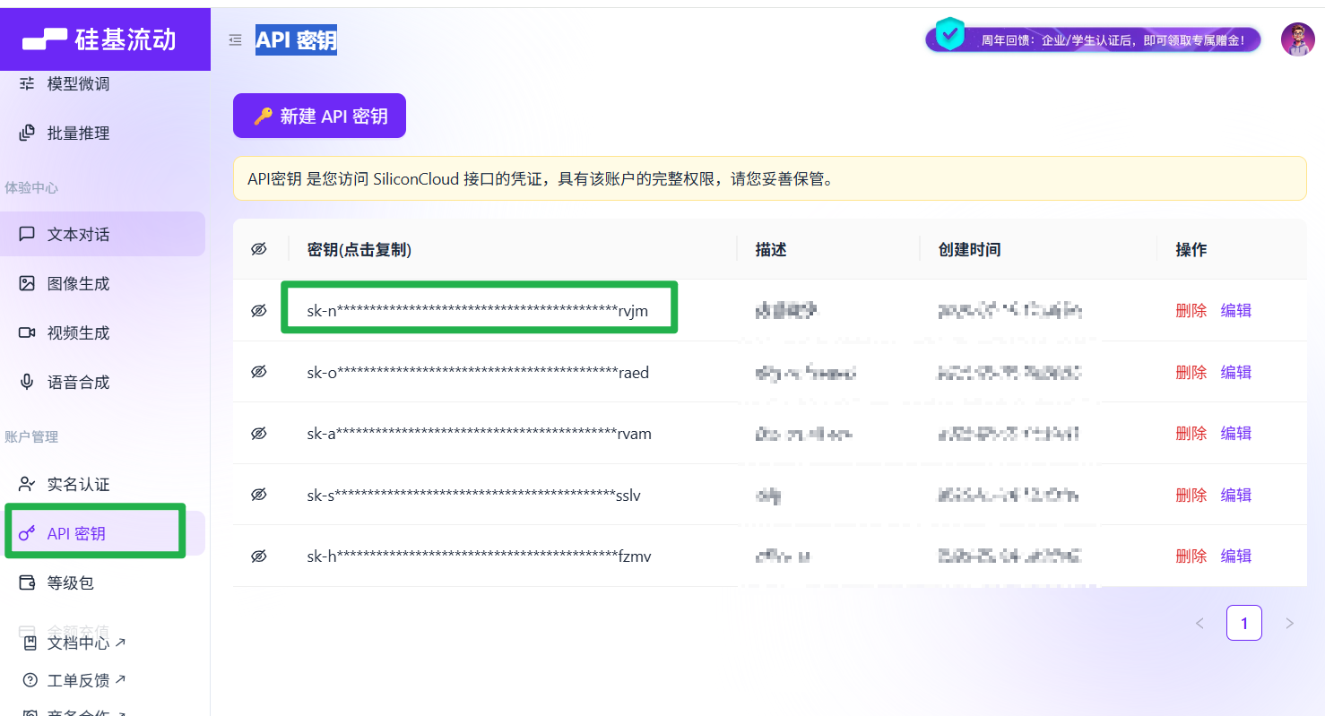Click the 操作 column header
1325x716 pixels.
coord(1191,250)
